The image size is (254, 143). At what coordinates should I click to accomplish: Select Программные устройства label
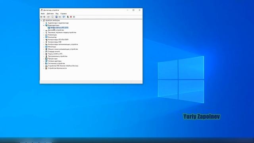(58, 56)
